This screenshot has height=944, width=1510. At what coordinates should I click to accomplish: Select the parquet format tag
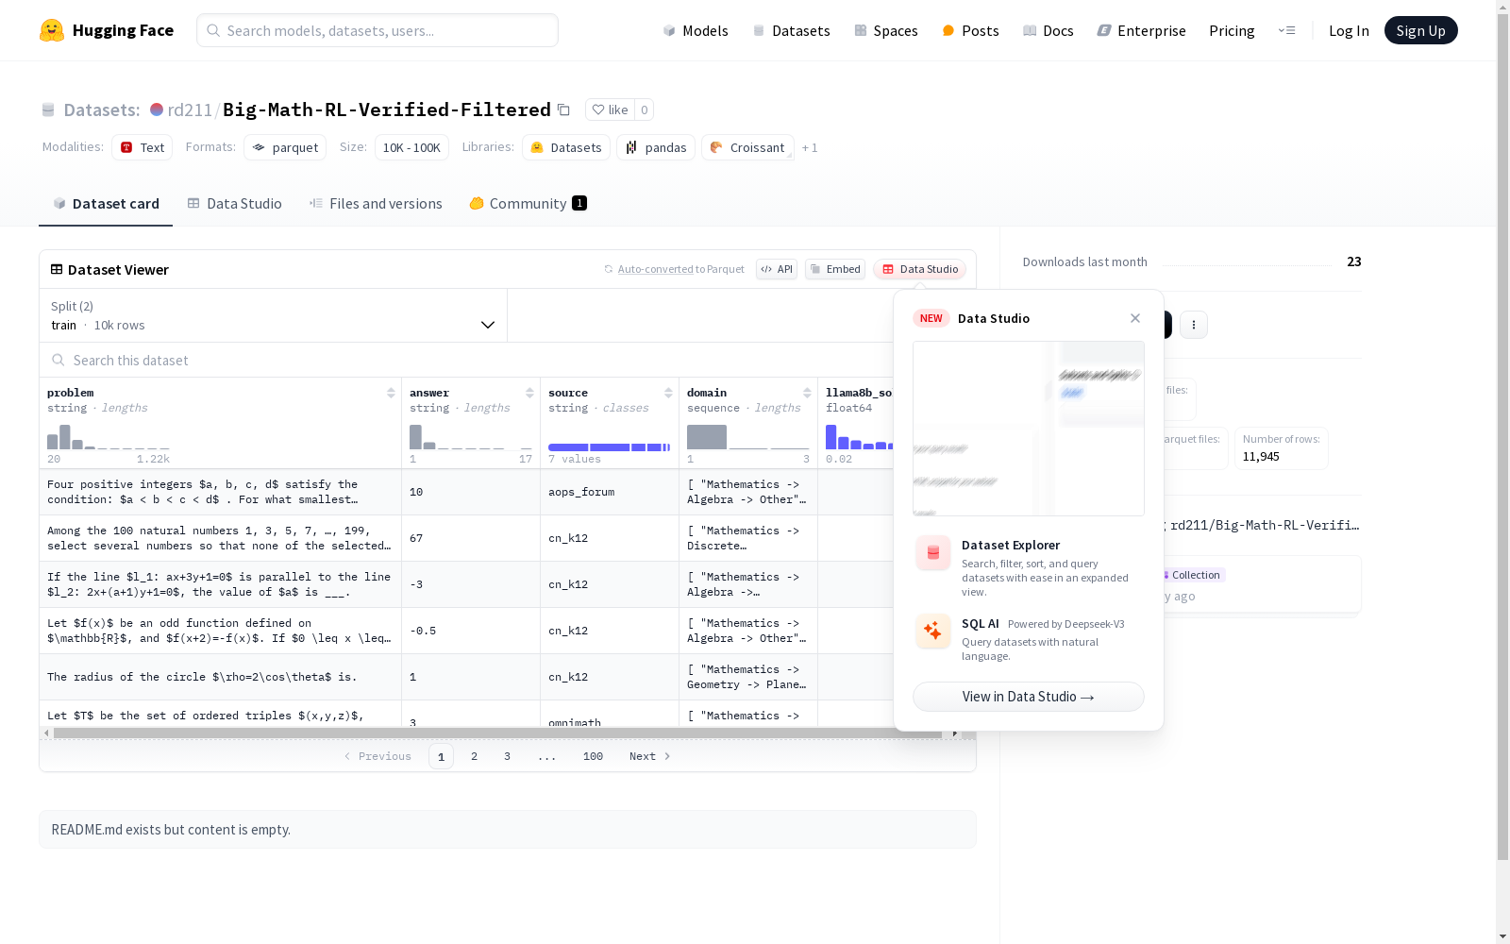click(285, 147)
